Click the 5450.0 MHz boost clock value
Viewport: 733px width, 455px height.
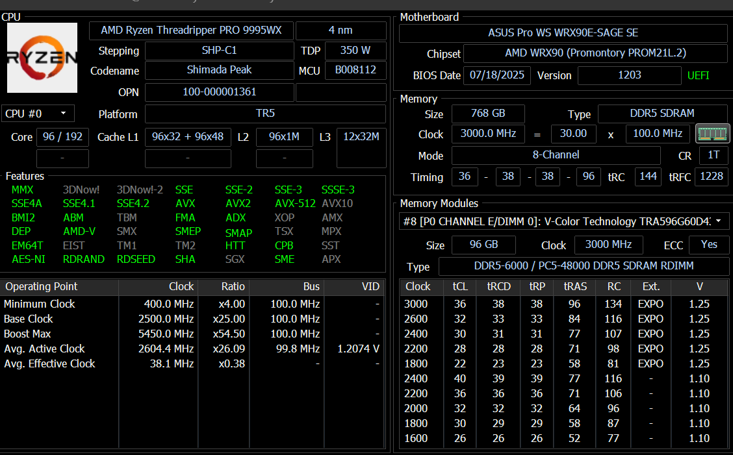[x=166, y=334]
